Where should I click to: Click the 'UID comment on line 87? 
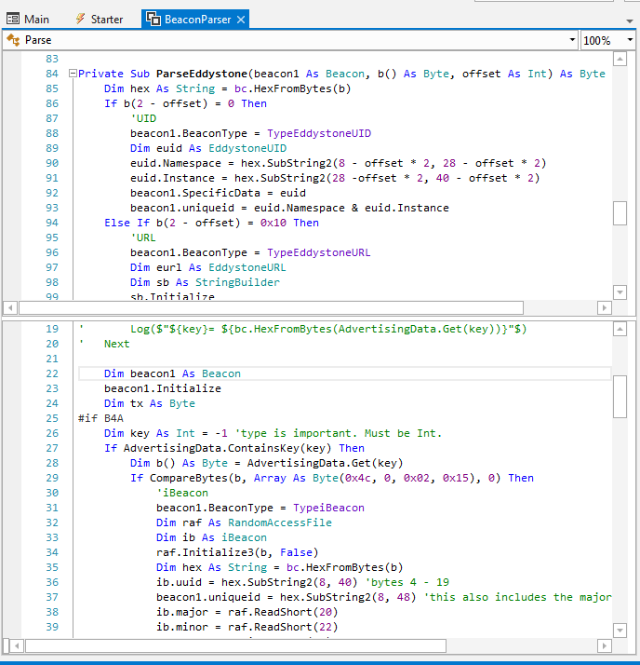pyautogui.click(x=143, y=118)
